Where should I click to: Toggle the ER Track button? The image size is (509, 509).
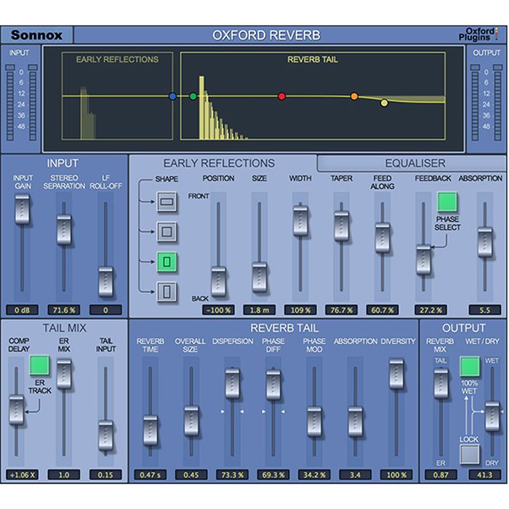pos(40,365)
